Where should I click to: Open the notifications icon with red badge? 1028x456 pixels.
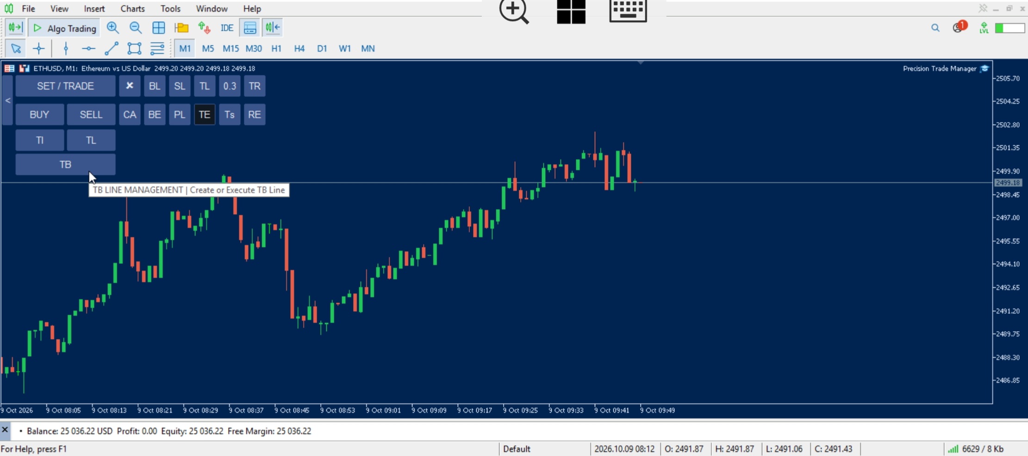[959, 27]
